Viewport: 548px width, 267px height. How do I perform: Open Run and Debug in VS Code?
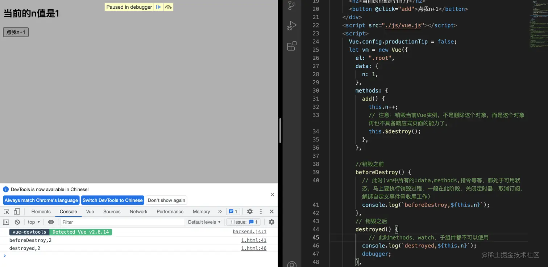tap(292, 26)
